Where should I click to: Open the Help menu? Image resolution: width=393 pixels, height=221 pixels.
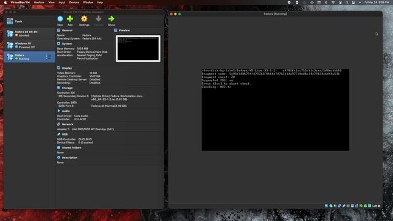click(100, 2)
